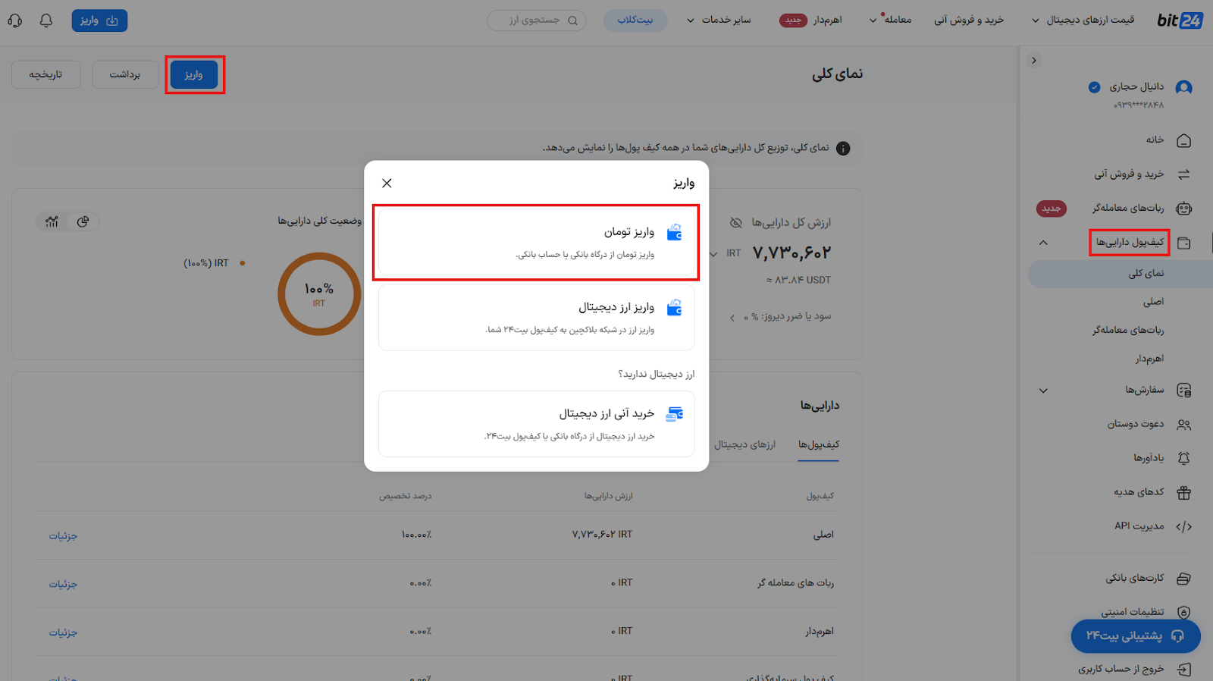Image resolution: width=1213 pixels, height=681 pixels.
Task: Open invite friends sidebar icon
Action: [x=1183, y=425]
